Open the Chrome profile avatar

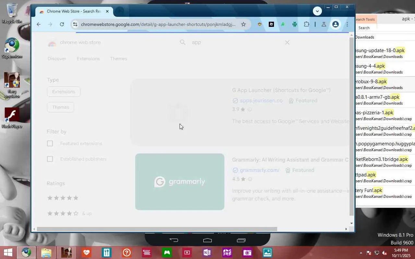click(336, 24)
